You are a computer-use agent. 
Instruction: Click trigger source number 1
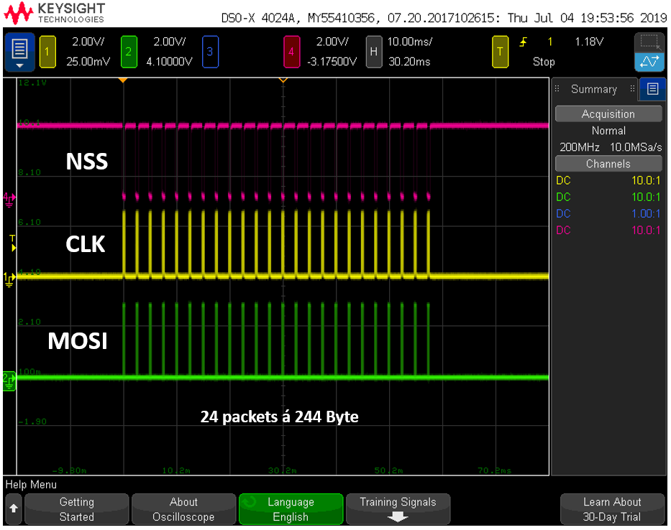coord(550,42)
